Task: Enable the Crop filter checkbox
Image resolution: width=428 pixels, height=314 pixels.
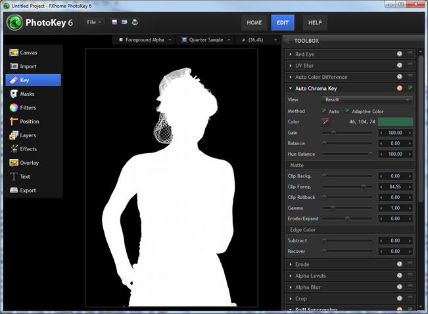Action: 410,298
